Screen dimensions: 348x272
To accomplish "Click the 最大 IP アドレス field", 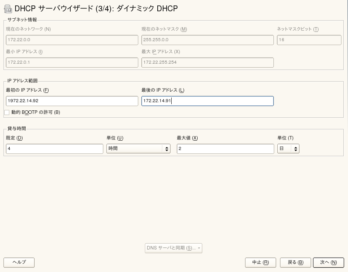I will click(x=207, y=63).
